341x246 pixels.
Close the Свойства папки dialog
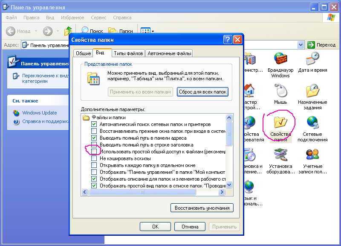pyautogui.click(x=237, y=40)
